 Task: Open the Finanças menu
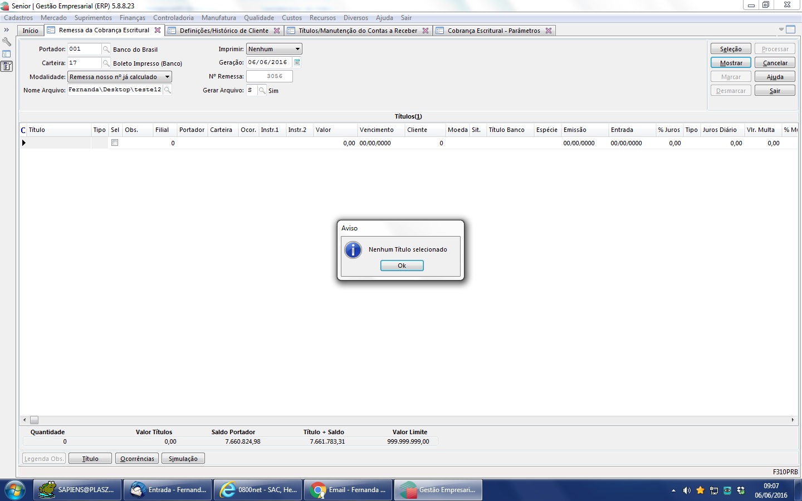(132, 18)
